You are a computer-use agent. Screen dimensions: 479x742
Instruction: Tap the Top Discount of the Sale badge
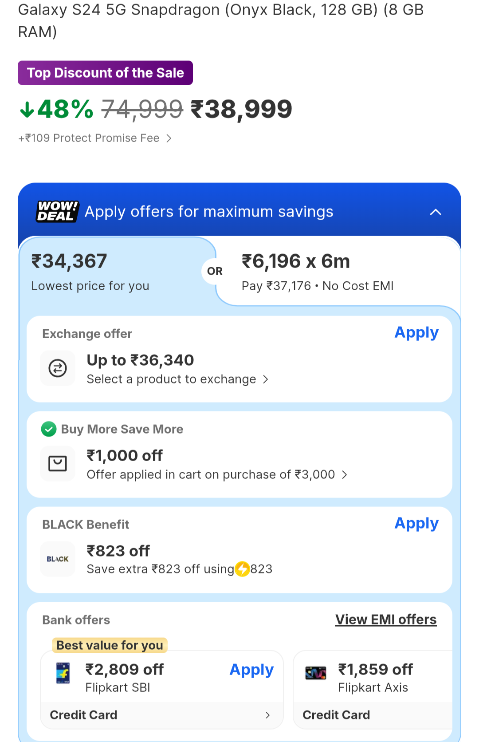click(x=105, y=73)
